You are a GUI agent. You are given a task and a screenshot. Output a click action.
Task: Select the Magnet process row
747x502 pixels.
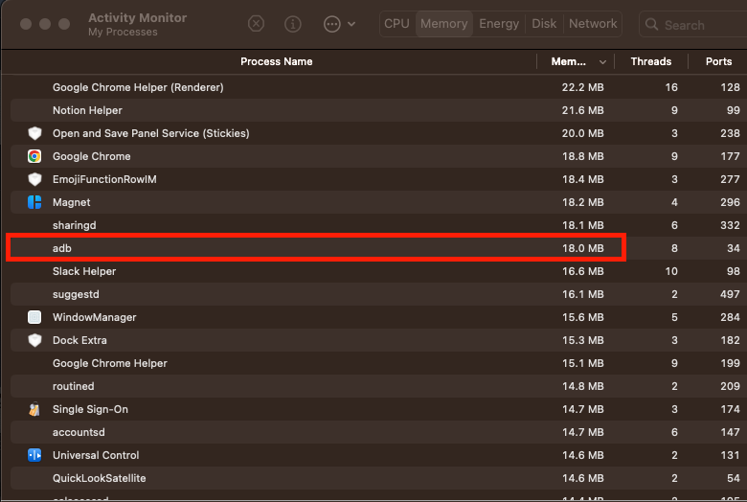(x=378, y=202)
